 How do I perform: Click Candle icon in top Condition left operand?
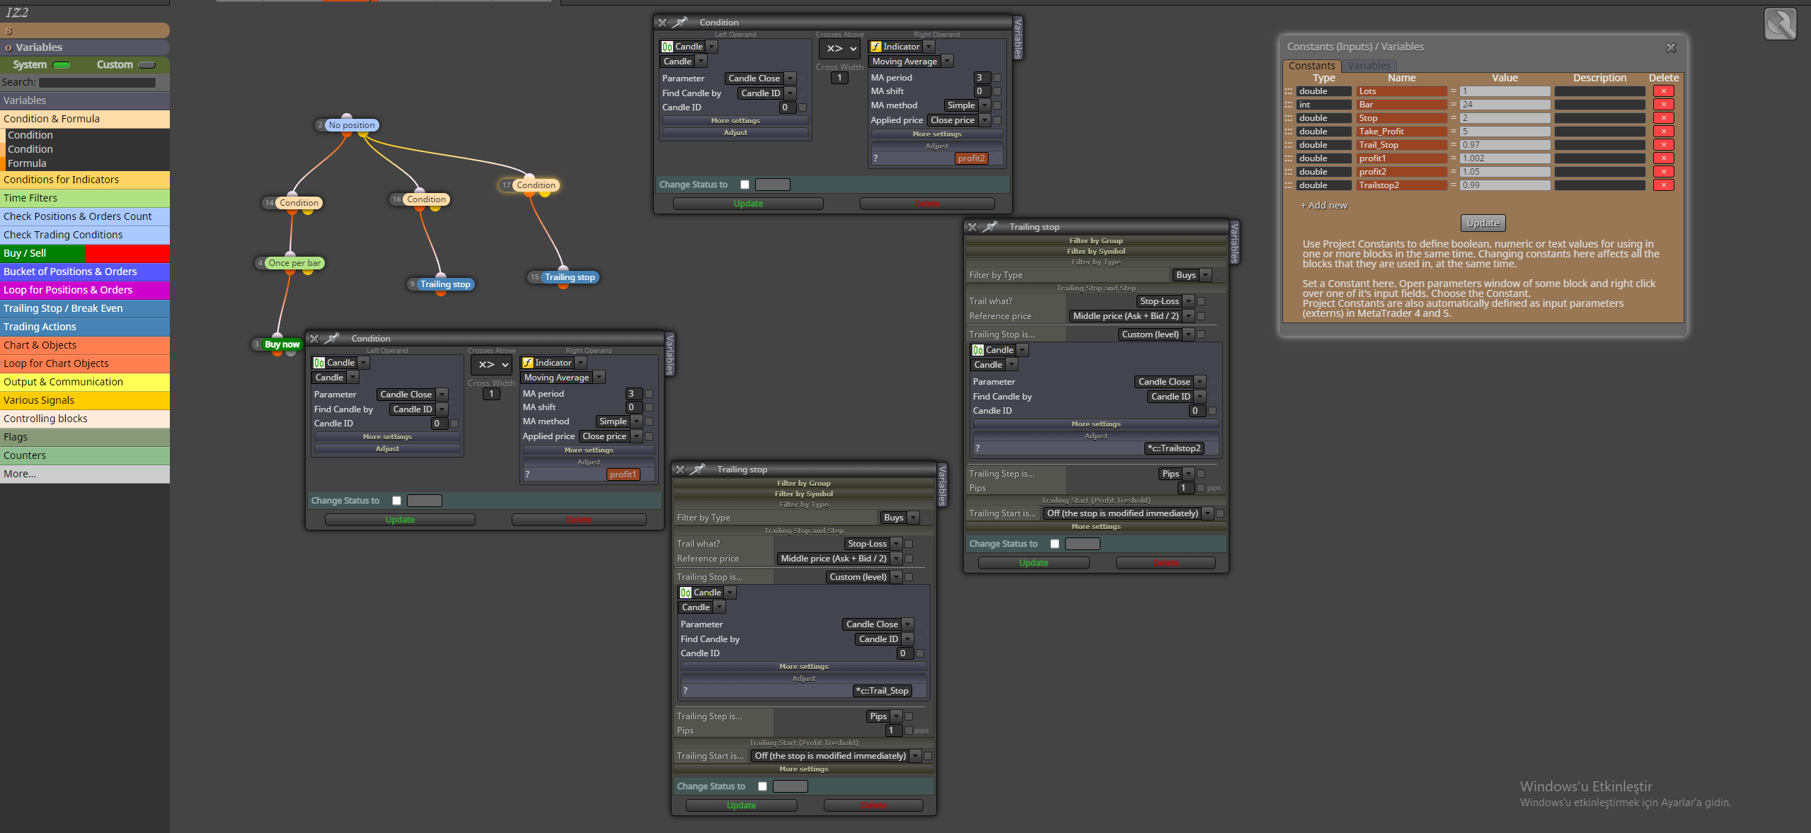(667, 47)
